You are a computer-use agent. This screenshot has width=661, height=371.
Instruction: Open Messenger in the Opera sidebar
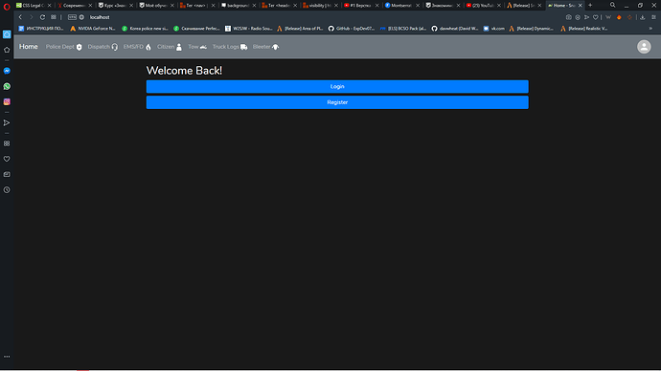click(x=7, y=71)
